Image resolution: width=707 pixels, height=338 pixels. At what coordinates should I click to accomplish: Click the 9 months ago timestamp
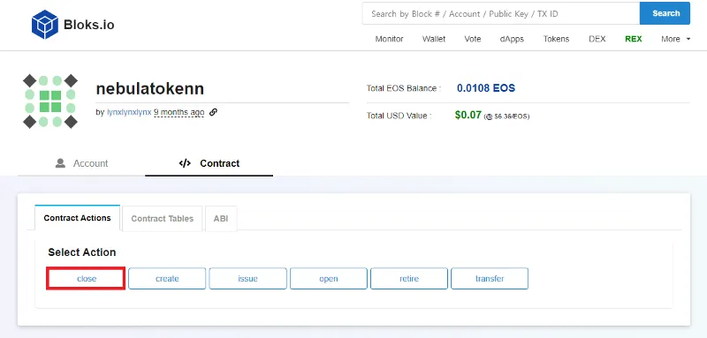(x=179, y=112)
